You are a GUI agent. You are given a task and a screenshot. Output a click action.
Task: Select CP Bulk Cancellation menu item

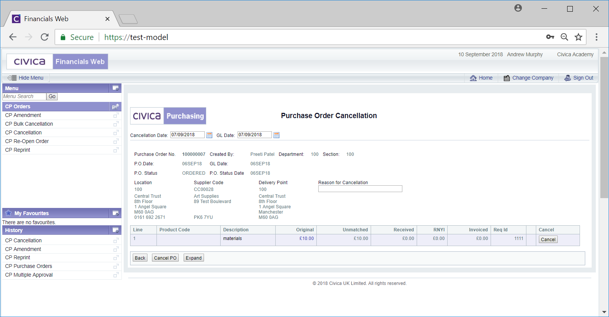(x=29, y=124)
